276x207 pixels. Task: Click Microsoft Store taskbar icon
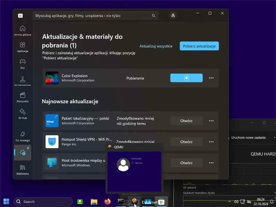(x=161, y=202)
